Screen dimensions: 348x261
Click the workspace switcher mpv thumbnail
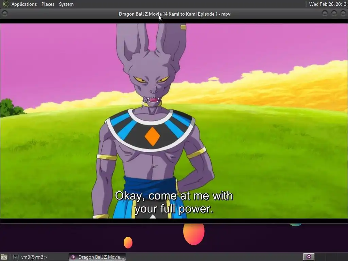click(309, 257)
